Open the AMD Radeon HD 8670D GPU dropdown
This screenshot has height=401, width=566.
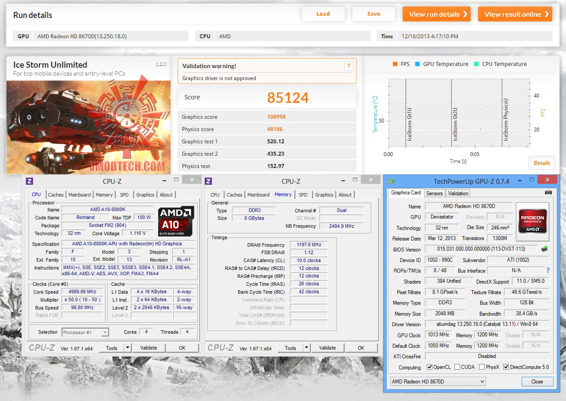point(438,382)
